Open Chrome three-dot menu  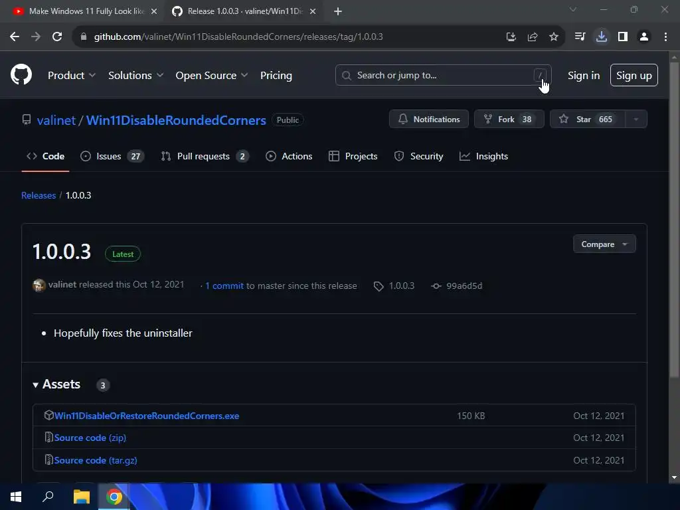tap(665, 37)
